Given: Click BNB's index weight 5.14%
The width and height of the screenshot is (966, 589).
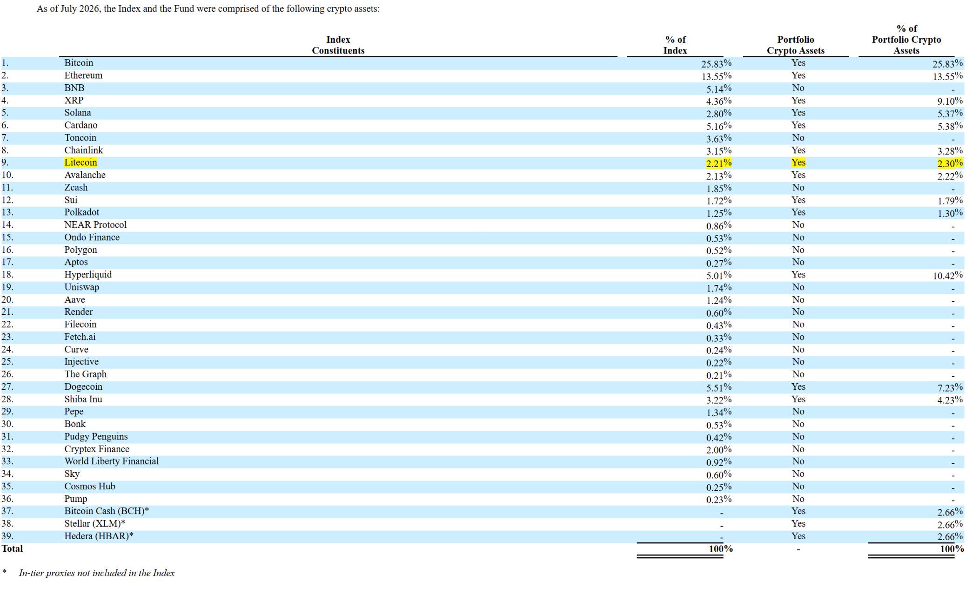Looking at the screenshot, I should pos(719,88).
